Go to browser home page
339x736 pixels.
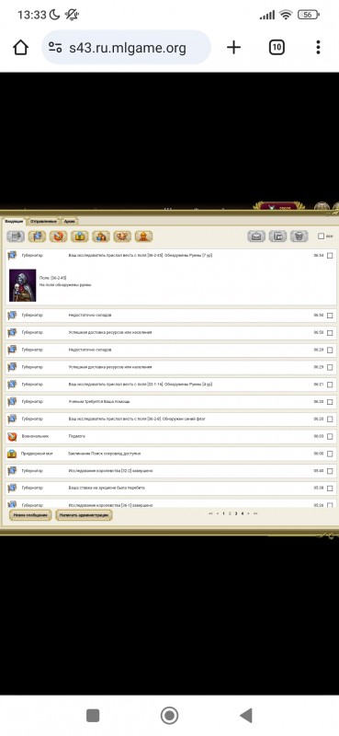click(20, 48)
